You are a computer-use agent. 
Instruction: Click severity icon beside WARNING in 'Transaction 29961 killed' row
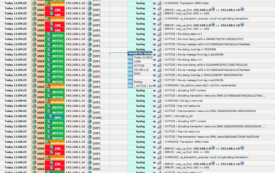coord(48,142)
